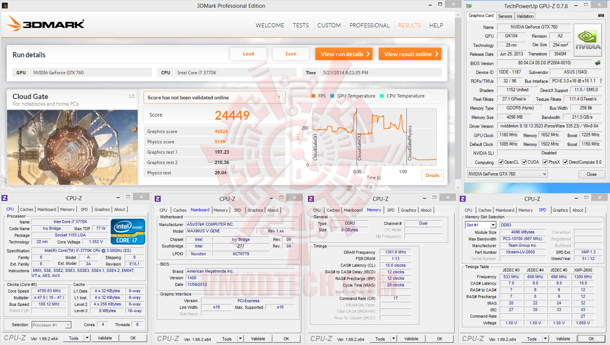Select the RESULTS menu item in 3DMark
Image resolution: width=610 pixels, height=345 pixels.
pyautogui.click(x=409, y=25)
